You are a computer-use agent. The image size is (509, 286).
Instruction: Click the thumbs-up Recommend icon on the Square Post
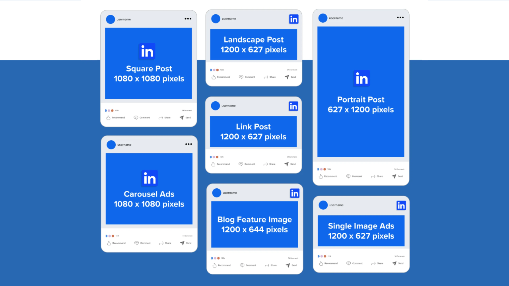108,118
